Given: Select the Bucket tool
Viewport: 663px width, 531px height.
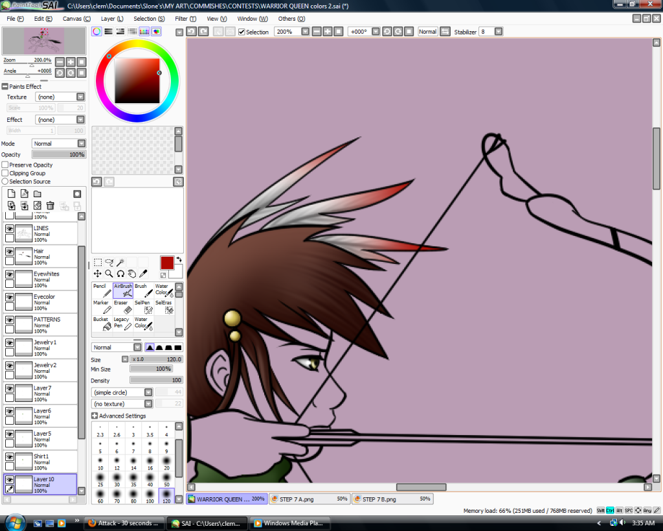Looking at the screenshot, I should point(102,324).
